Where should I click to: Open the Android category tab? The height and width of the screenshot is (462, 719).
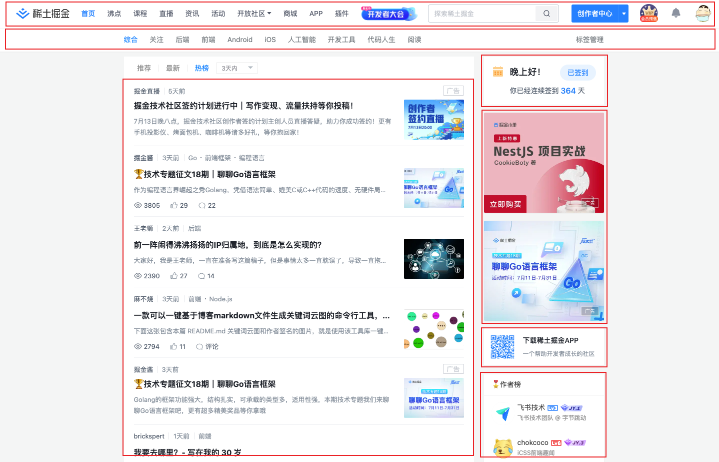pyautogui.click(x=240, y=40)
